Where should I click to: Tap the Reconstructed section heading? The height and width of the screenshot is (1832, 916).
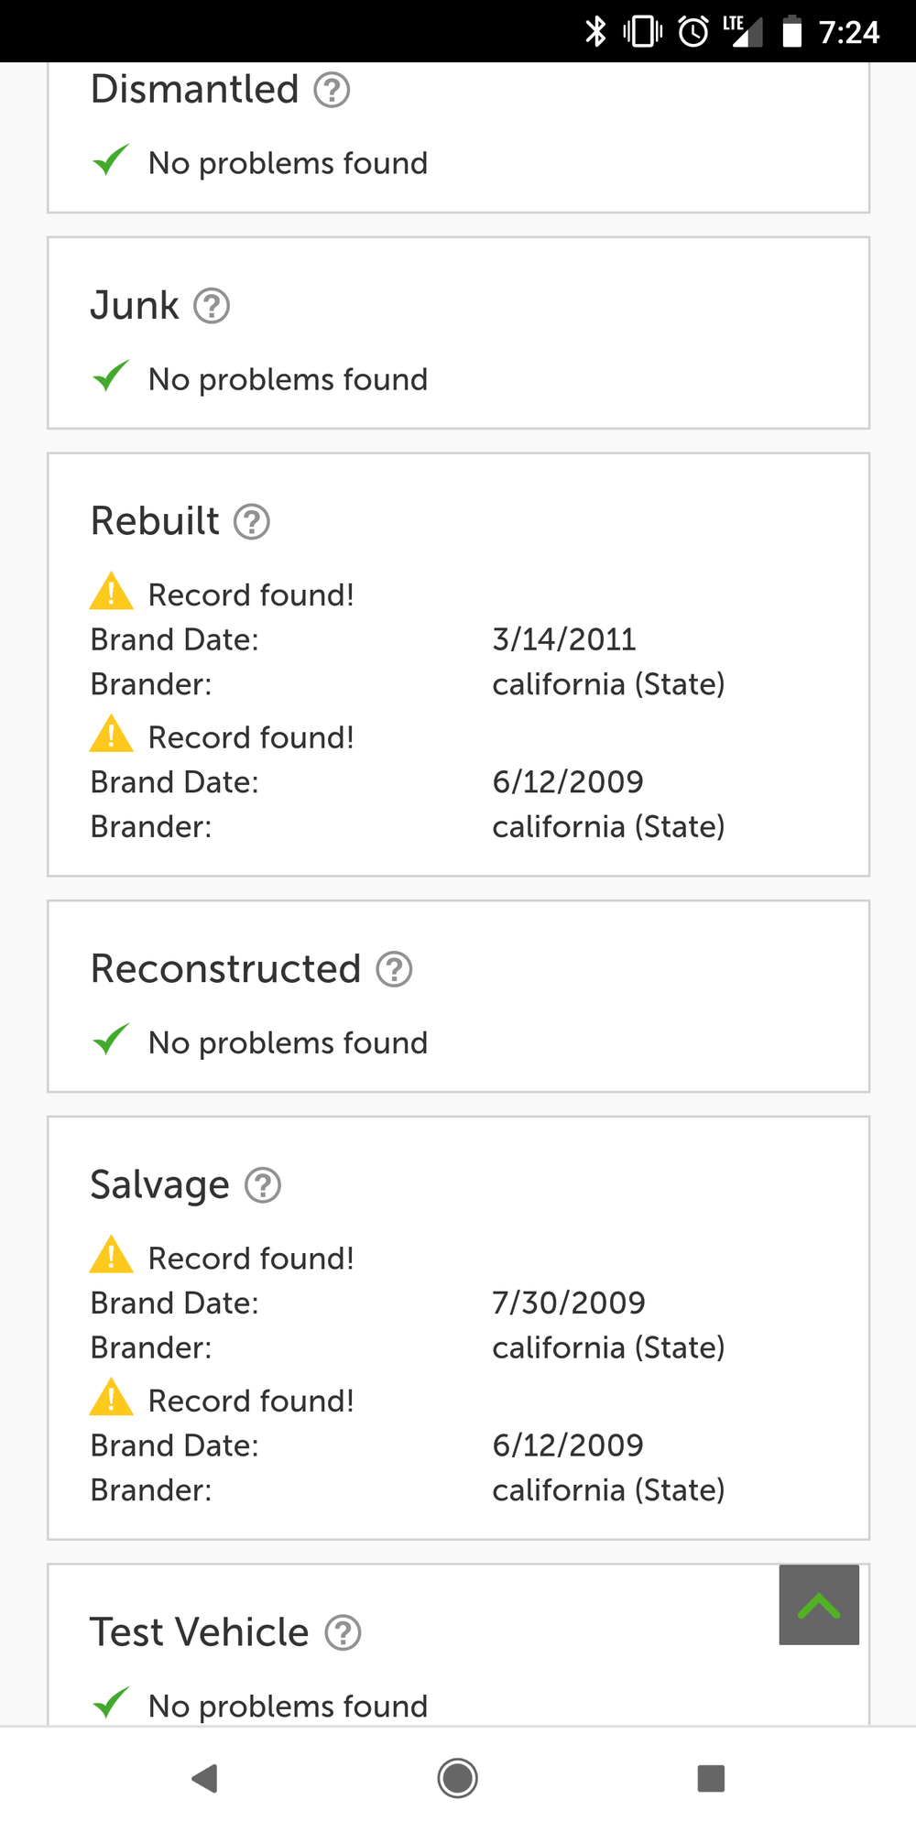coord(225,969)
